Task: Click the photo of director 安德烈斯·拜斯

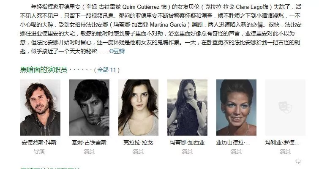Action: pyautogui.click(x=40, y=107)
